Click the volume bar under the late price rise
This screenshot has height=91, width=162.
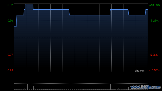110,86
